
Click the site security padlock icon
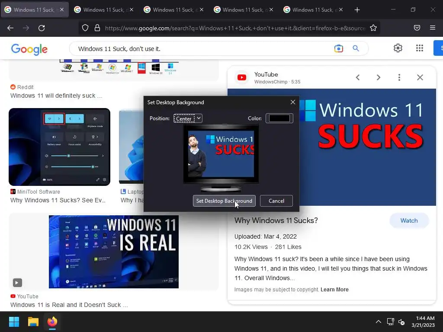coord(97,28)
